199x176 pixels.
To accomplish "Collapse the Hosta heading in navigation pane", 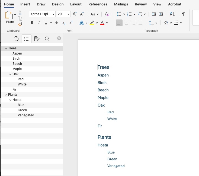I will point(10,100).
